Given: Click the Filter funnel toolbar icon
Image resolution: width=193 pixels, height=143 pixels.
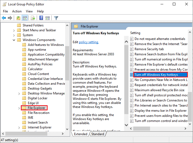Looking at the screenshot, I should click(x=56, y=18).
